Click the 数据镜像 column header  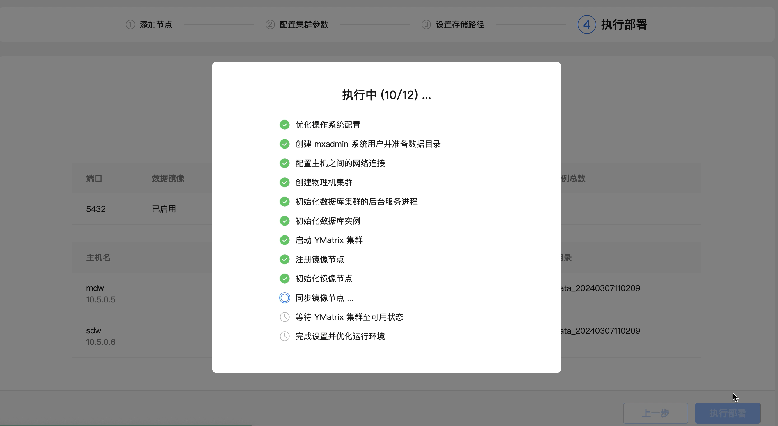(x=168, y=178)
